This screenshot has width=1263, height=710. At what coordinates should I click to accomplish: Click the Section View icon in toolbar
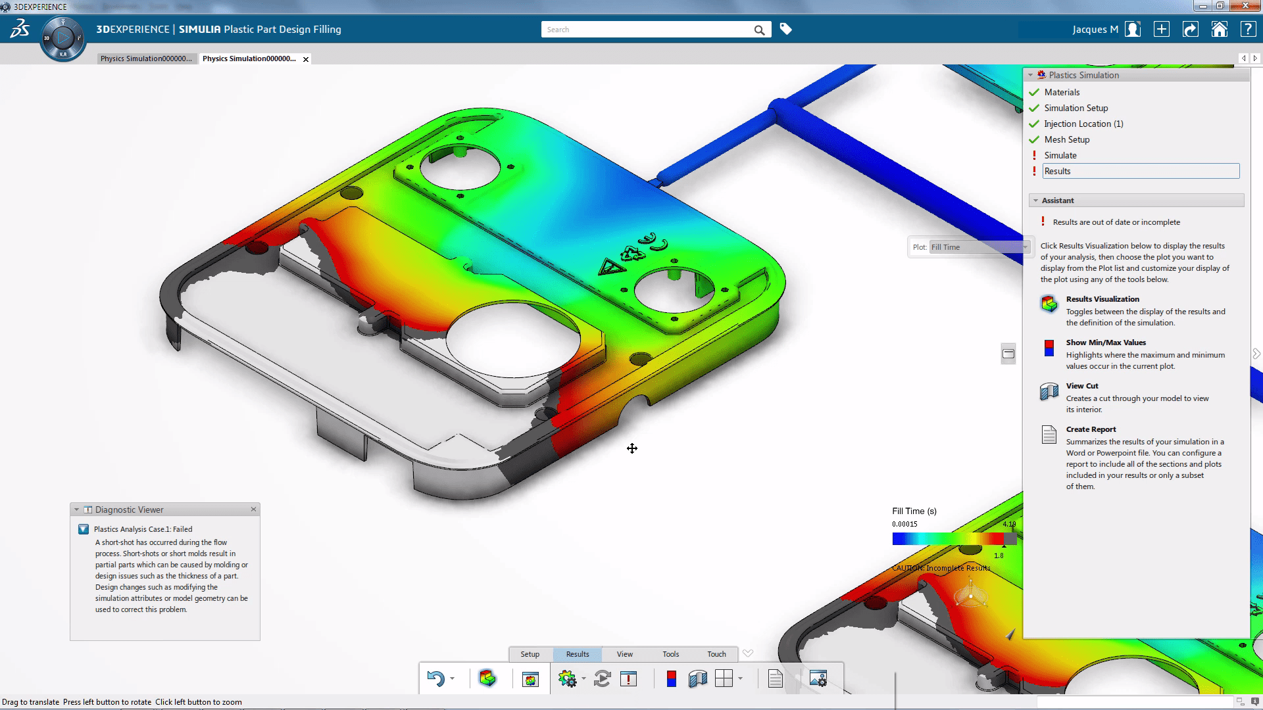point(697,679)
